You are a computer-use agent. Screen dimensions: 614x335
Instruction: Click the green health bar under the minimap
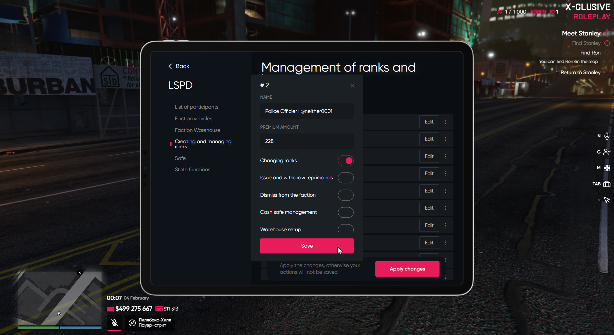38,328
